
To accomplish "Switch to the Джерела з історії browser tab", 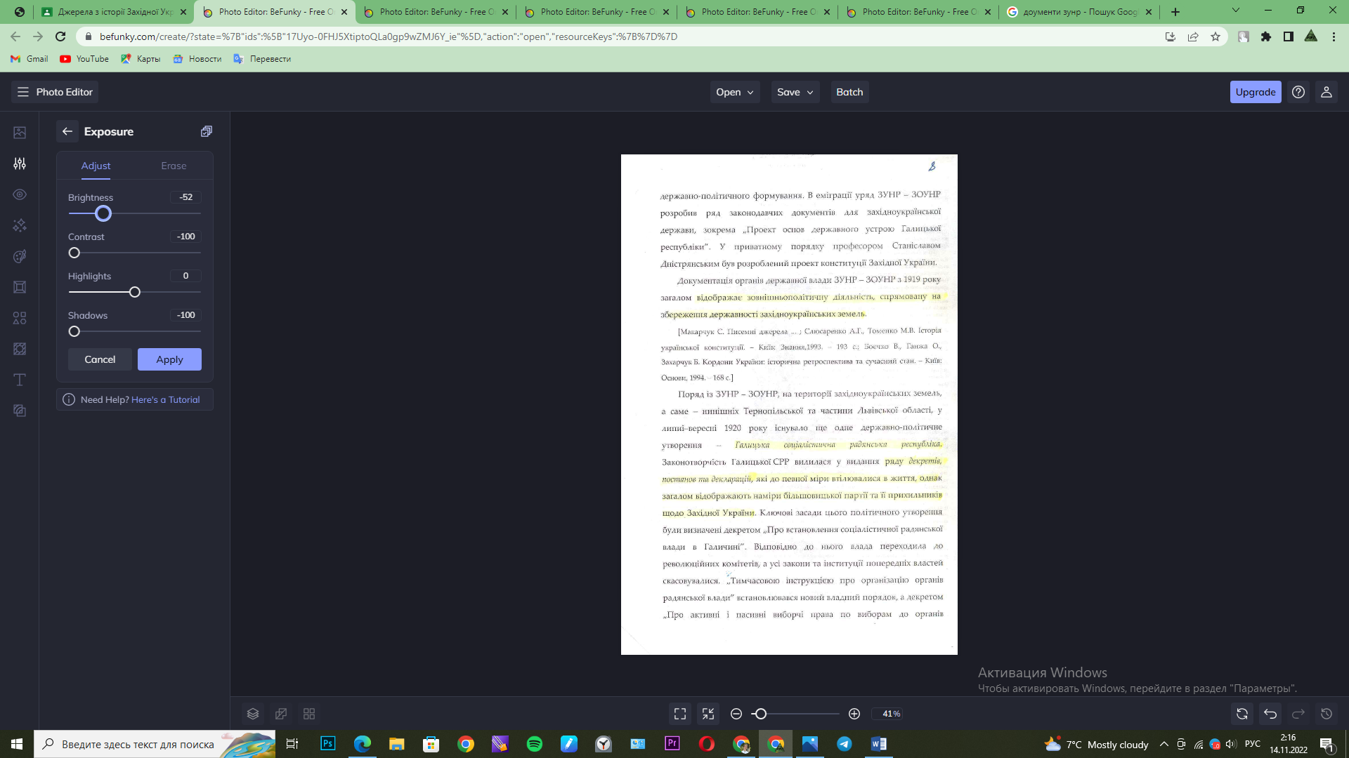I will [x=115, y=12].
